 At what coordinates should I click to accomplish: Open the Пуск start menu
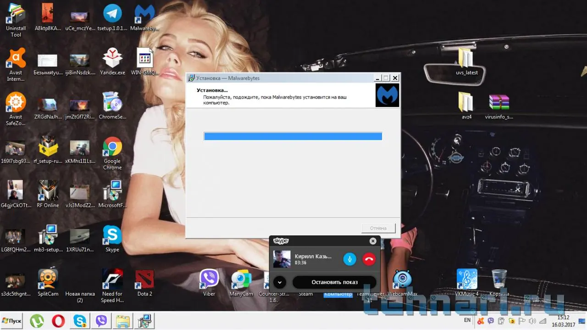click(x=12, y=321)
